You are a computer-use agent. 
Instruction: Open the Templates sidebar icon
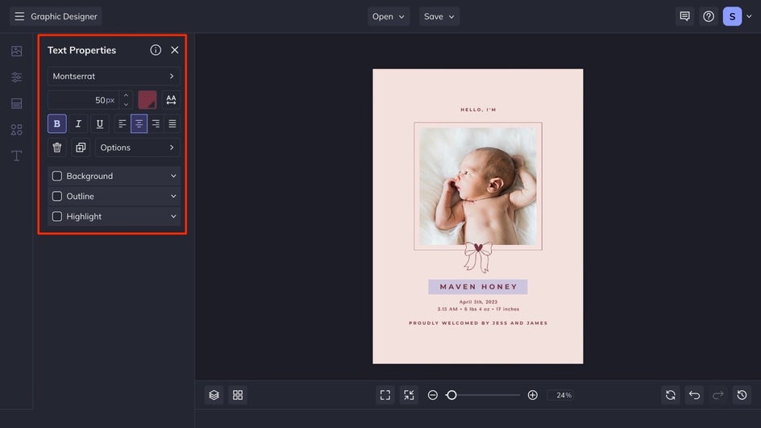[16, 103]
